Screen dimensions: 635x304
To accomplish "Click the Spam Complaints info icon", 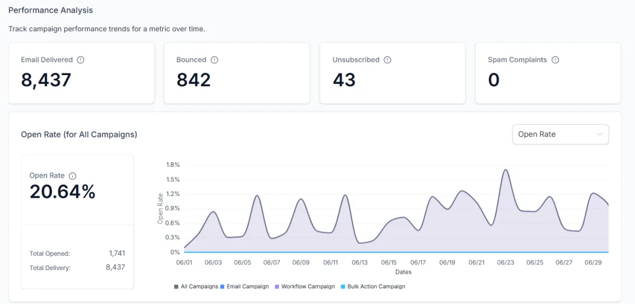I will point(555,60).
